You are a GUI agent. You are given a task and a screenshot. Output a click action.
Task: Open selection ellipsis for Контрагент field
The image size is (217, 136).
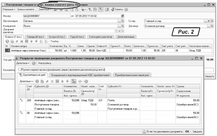tap(119, 26)
